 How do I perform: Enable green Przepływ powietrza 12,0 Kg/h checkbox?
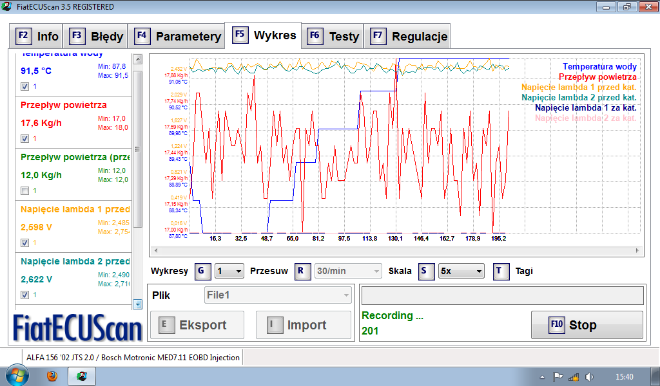click(x=25, y=190)
